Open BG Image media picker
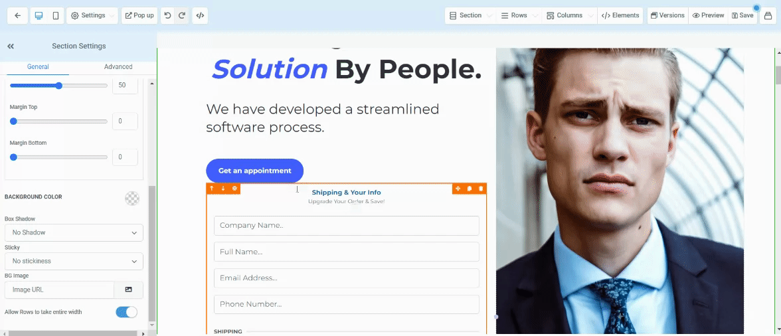Viewport: 781px width, 336px height. 129,290
